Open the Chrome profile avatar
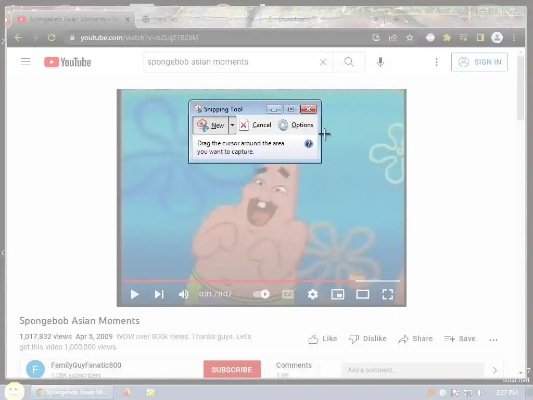Screen dimensions: 533x400 point(497,37)
